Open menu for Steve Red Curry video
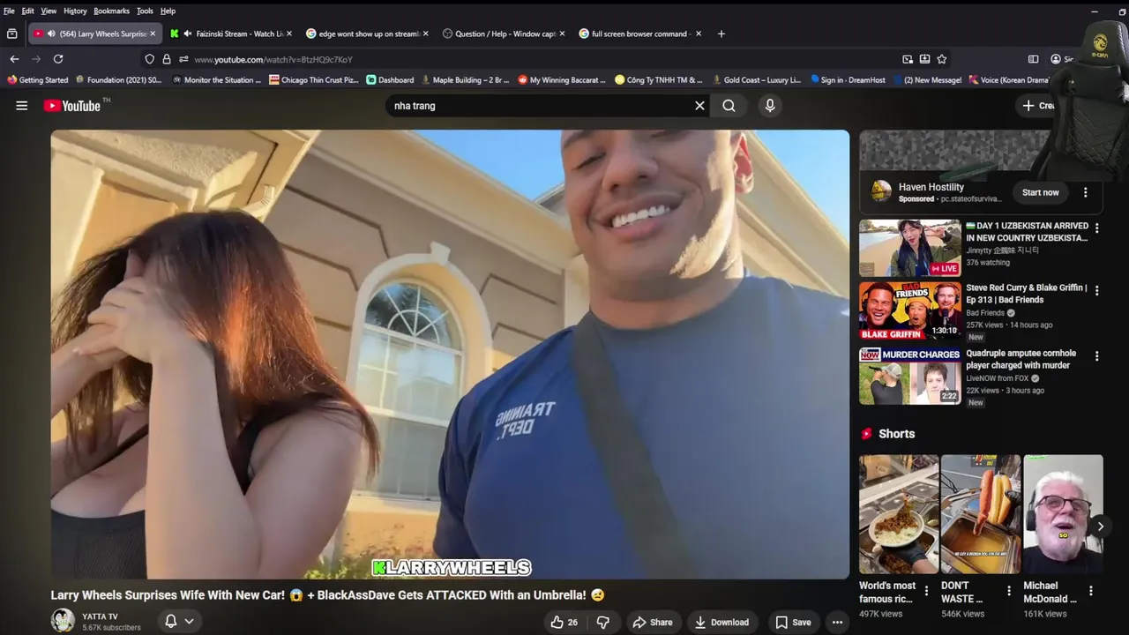Image resolution: width=1129 pixels, height=635 pixels. click(x=1096, y=291)
